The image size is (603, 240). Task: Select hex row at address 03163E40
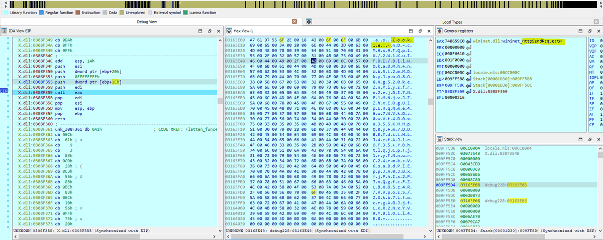click(x=325, y=60)
